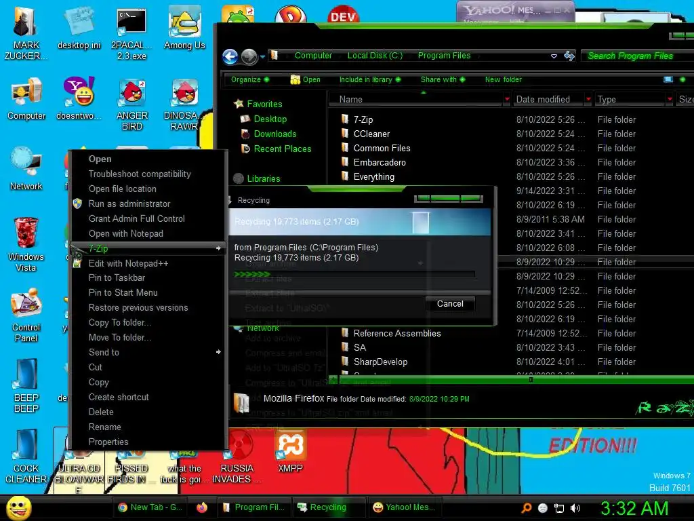694x521 pixels.
Task: Open Recent Places in Favorites sidebar
Action: [x=283, y=149]
